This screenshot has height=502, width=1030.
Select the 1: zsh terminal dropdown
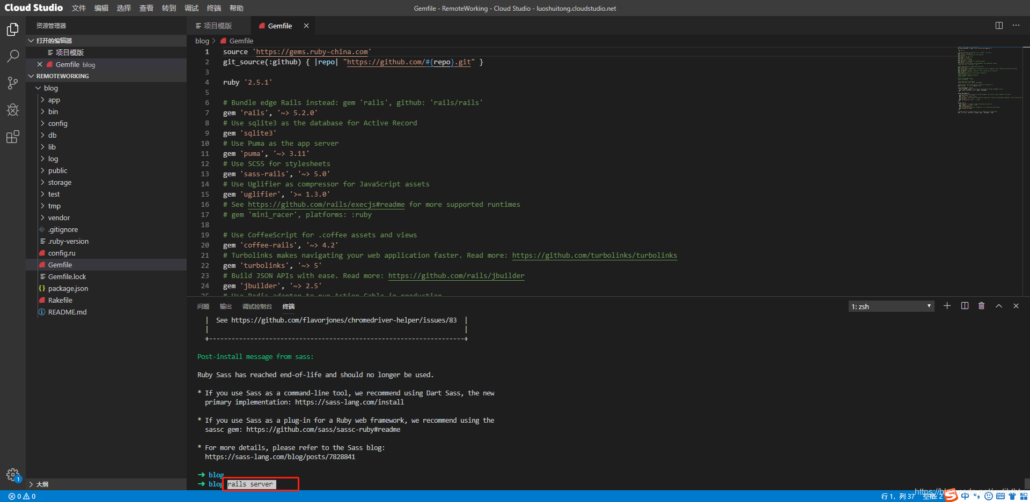(892, 306)
